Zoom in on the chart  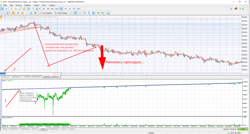tap(85, 13)
